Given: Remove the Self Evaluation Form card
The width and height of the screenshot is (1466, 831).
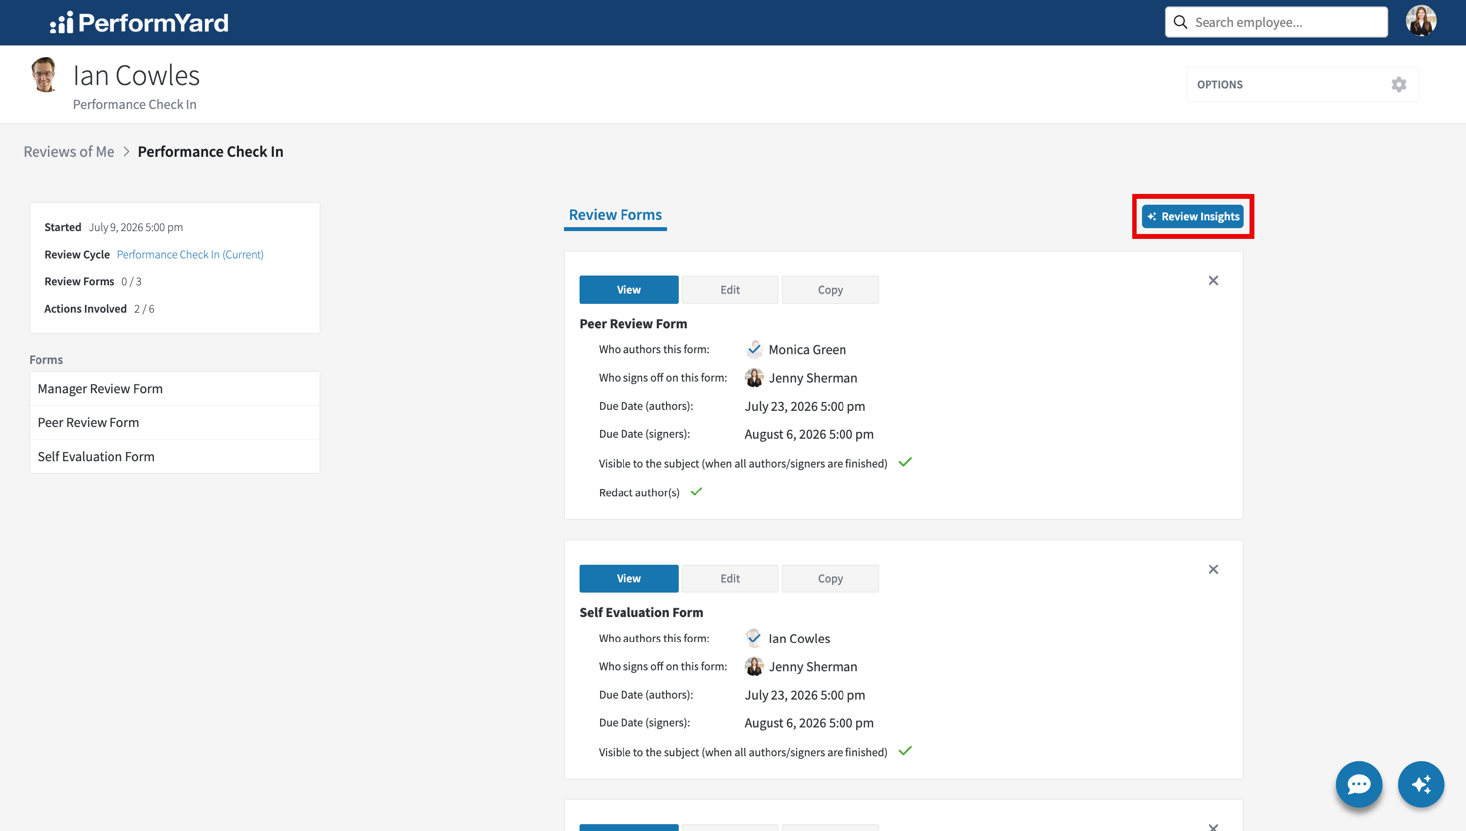Looking at the screenshot, I should coord(1214,569).
